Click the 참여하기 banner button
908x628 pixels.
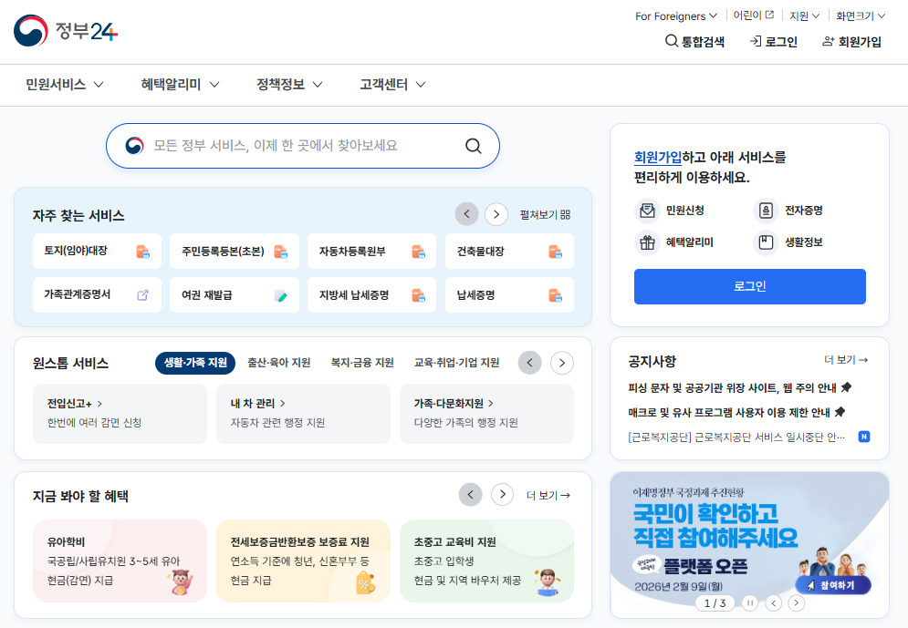click(833, 585)
